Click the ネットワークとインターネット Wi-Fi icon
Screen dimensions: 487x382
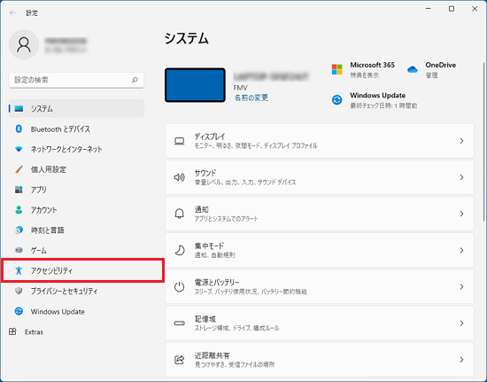click(19, 149)
